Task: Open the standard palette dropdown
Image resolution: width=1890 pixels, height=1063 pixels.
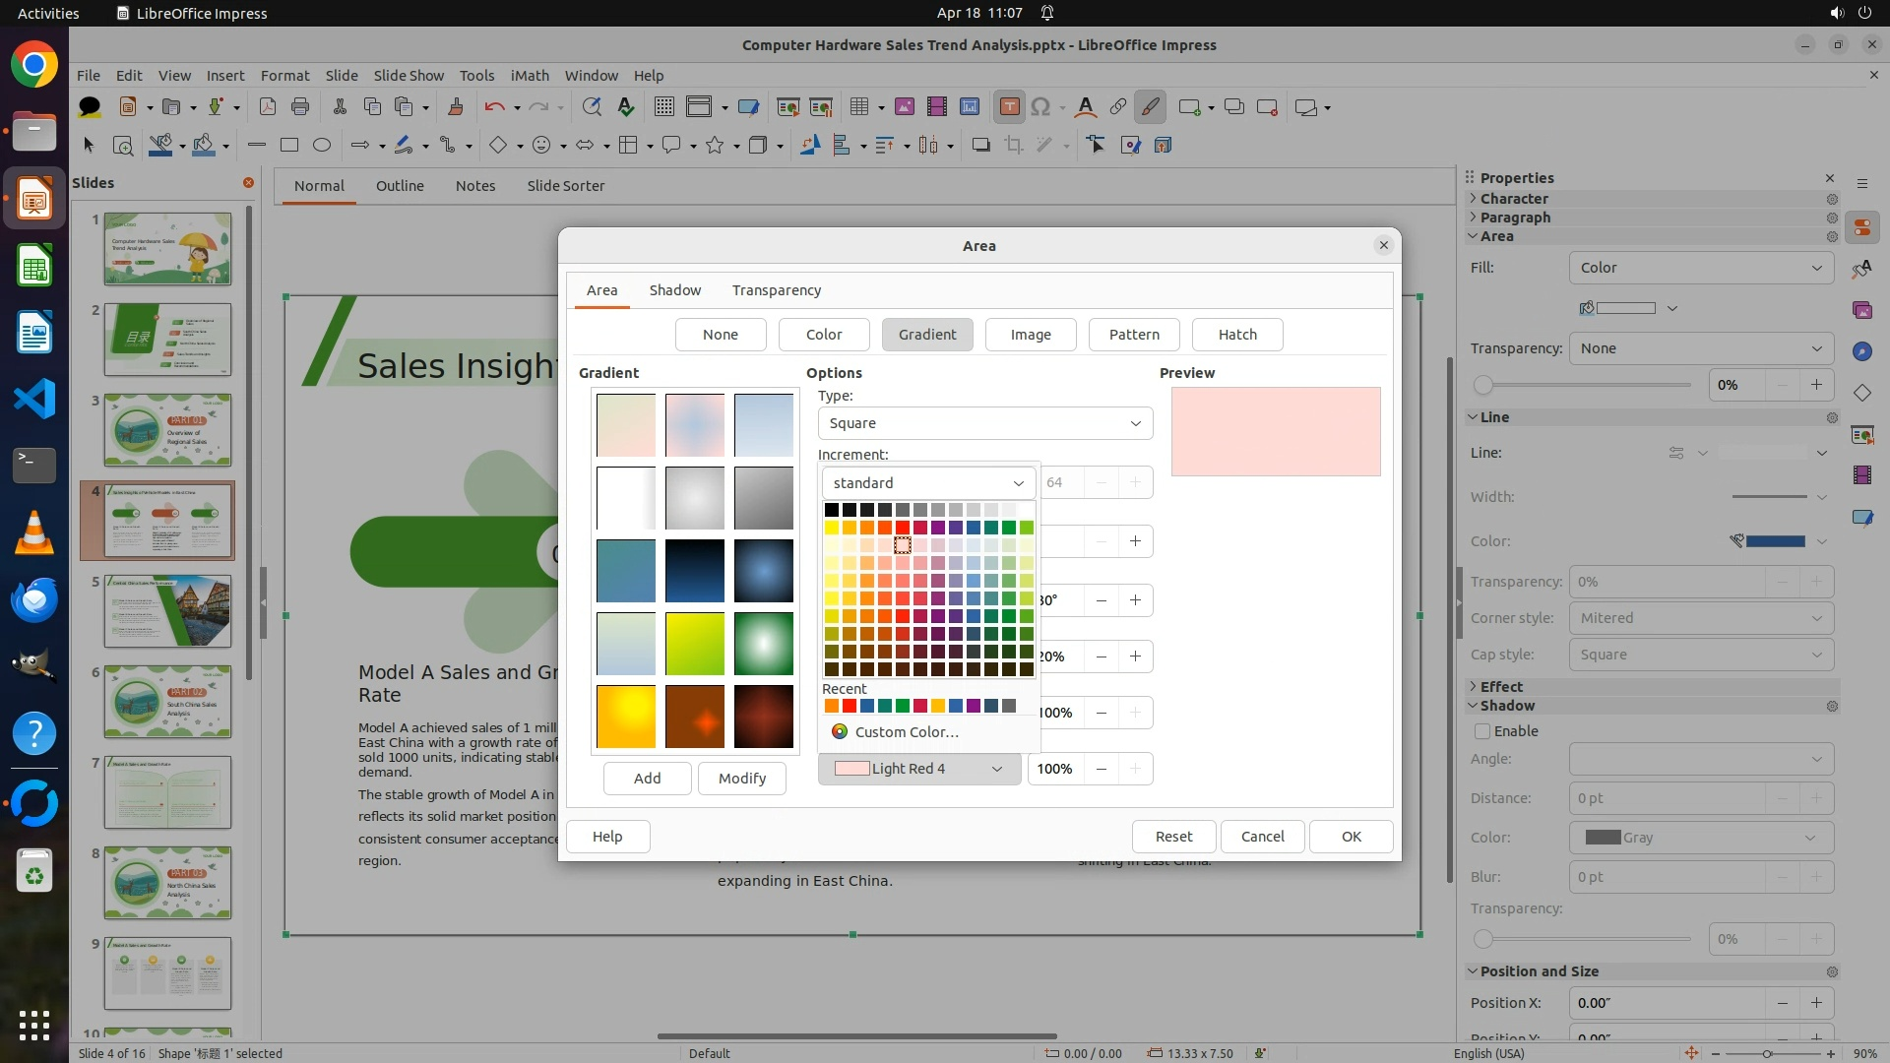Action: tap(928, 483)
